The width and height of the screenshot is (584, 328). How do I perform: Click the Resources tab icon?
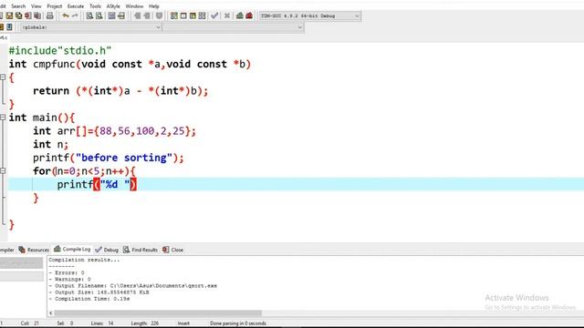click(22, 250)
